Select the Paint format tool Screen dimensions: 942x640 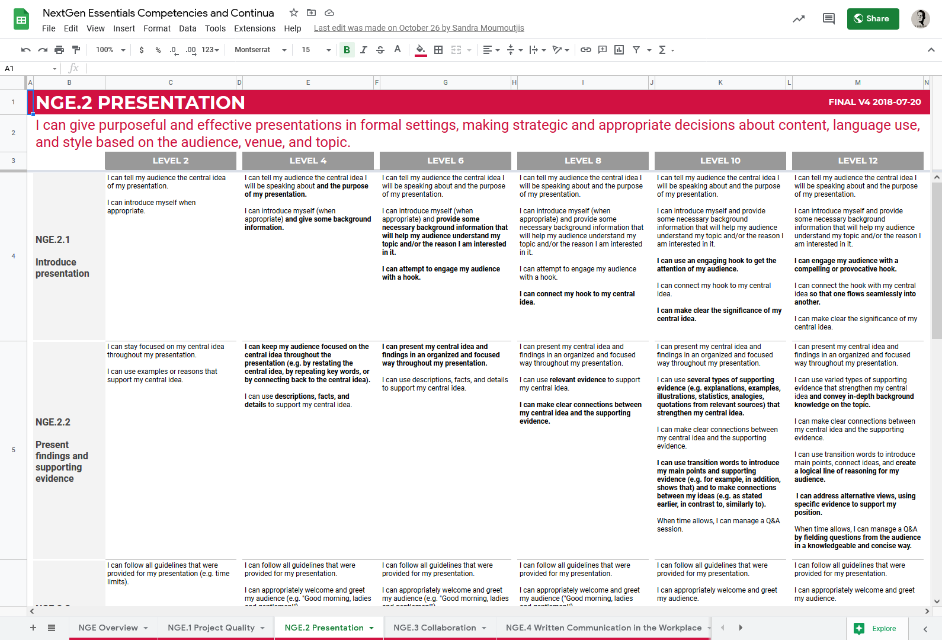click(76, 50)
